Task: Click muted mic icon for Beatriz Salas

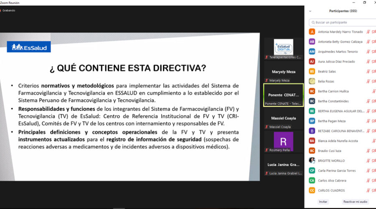Action: click(x=368, y=71)
